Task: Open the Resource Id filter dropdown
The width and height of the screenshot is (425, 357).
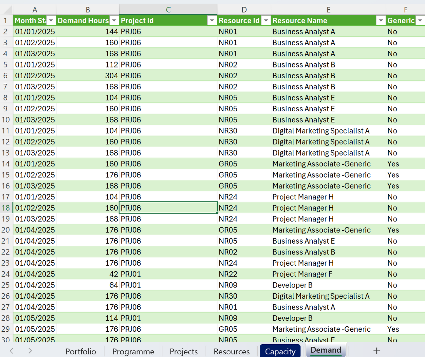Action: pos(266,20)
